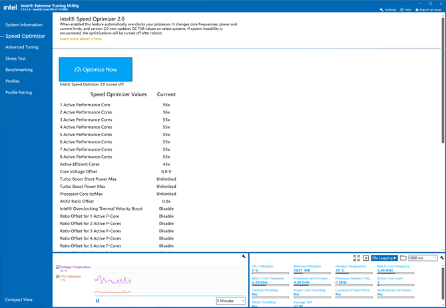
Task: Click the Turbo Boost Power Max row
Action: click(118, 187)
